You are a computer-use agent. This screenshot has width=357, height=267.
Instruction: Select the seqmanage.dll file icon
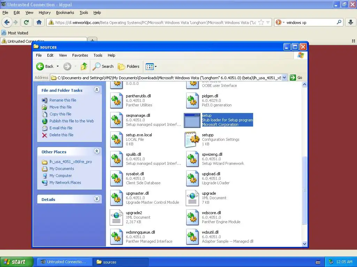(116, 120)
